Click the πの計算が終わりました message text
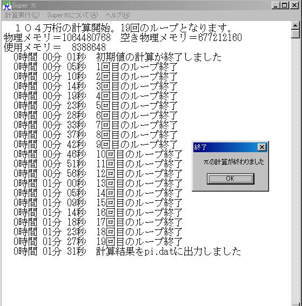302x306 pixels. pyautogui.click(x=233, y=162)
